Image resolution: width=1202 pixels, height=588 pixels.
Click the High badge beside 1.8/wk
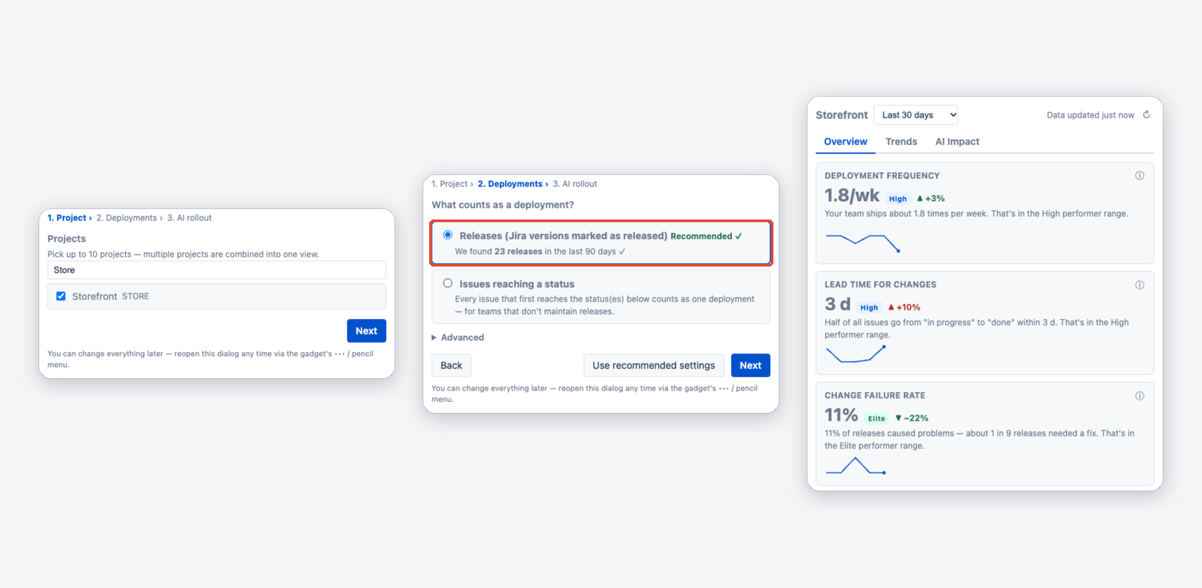[x=898, y=199]
